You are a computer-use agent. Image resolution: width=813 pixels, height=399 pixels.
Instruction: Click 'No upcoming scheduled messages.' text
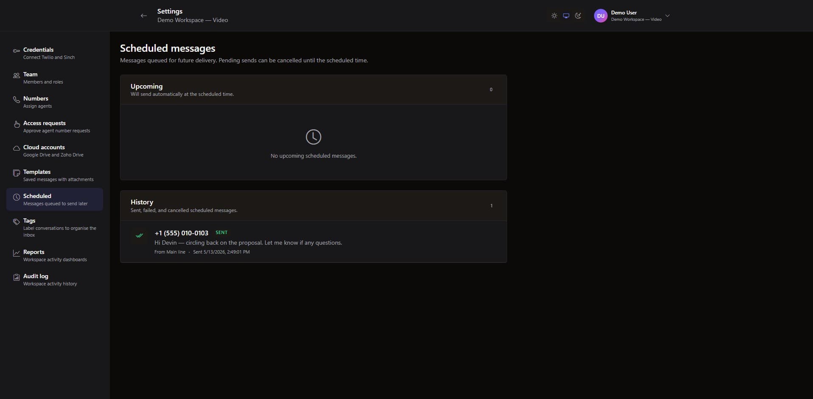(x=314, y=156)
